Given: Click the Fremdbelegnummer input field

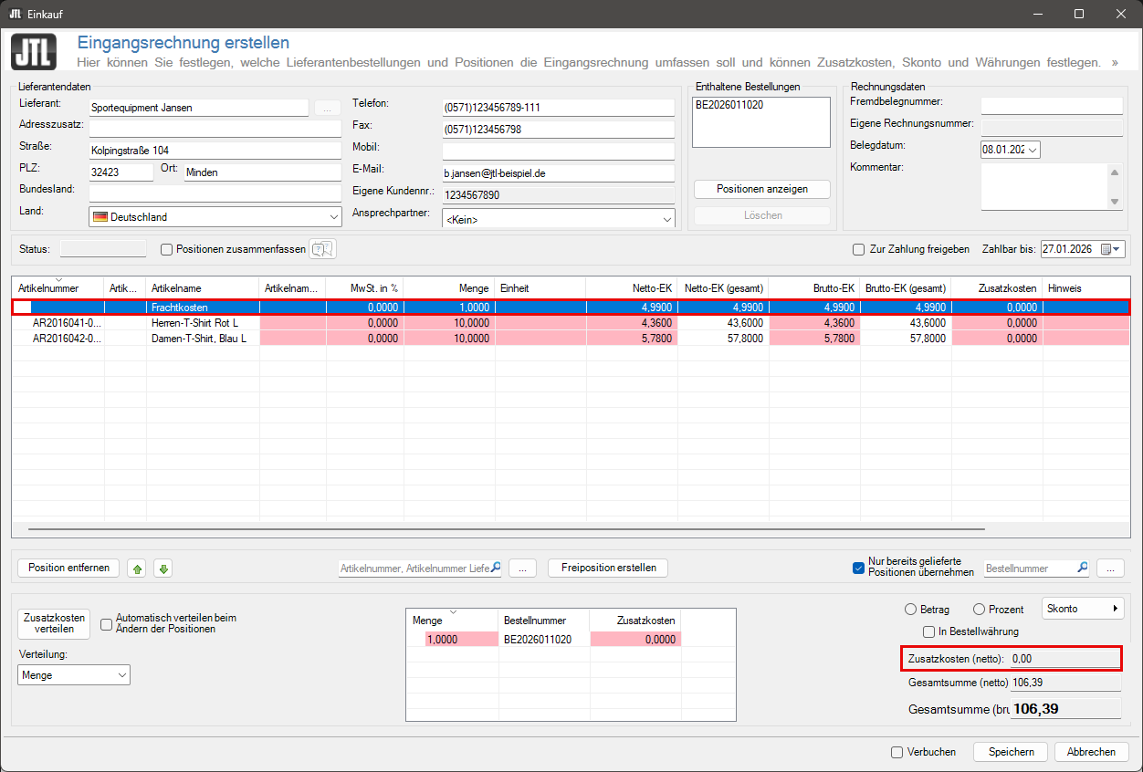Looking at the screenshot, I should click(1051, 106).
